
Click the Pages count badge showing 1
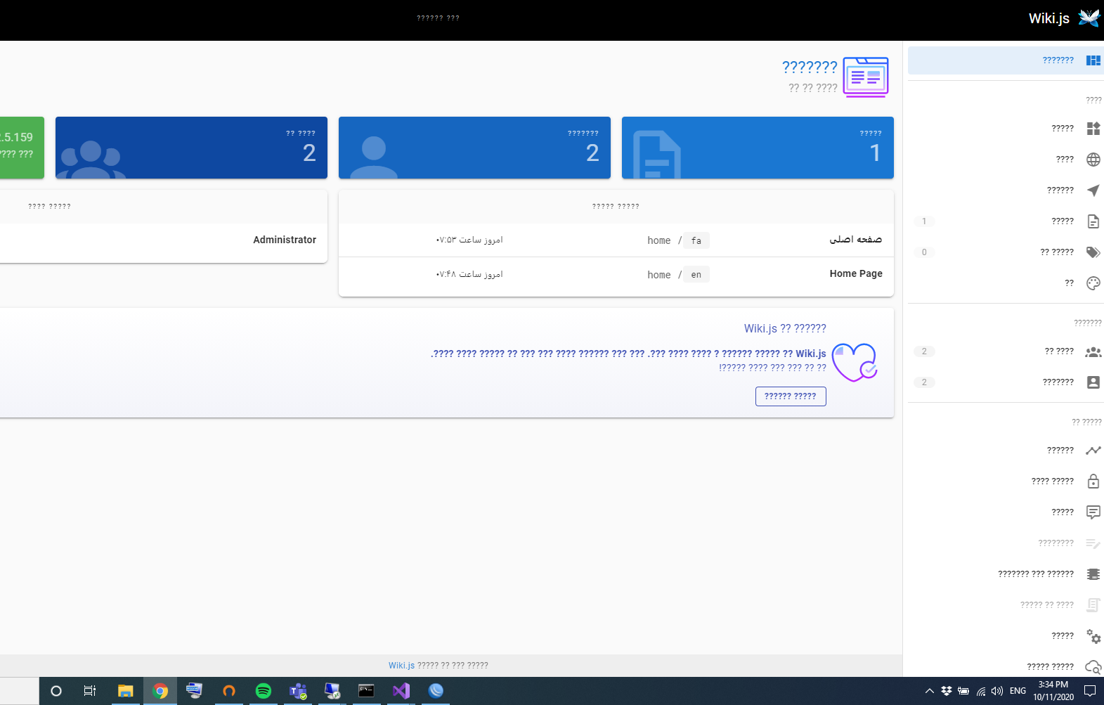924,221
